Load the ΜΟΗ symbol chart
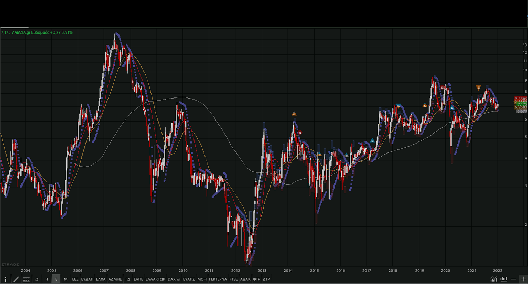This screenshot has width=528, height=284. (x=202, y=279)
